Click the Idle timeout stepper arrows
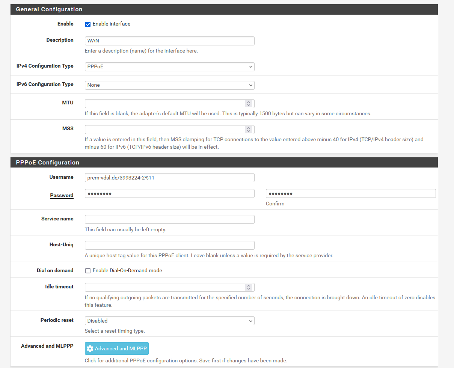 (248, 287)
